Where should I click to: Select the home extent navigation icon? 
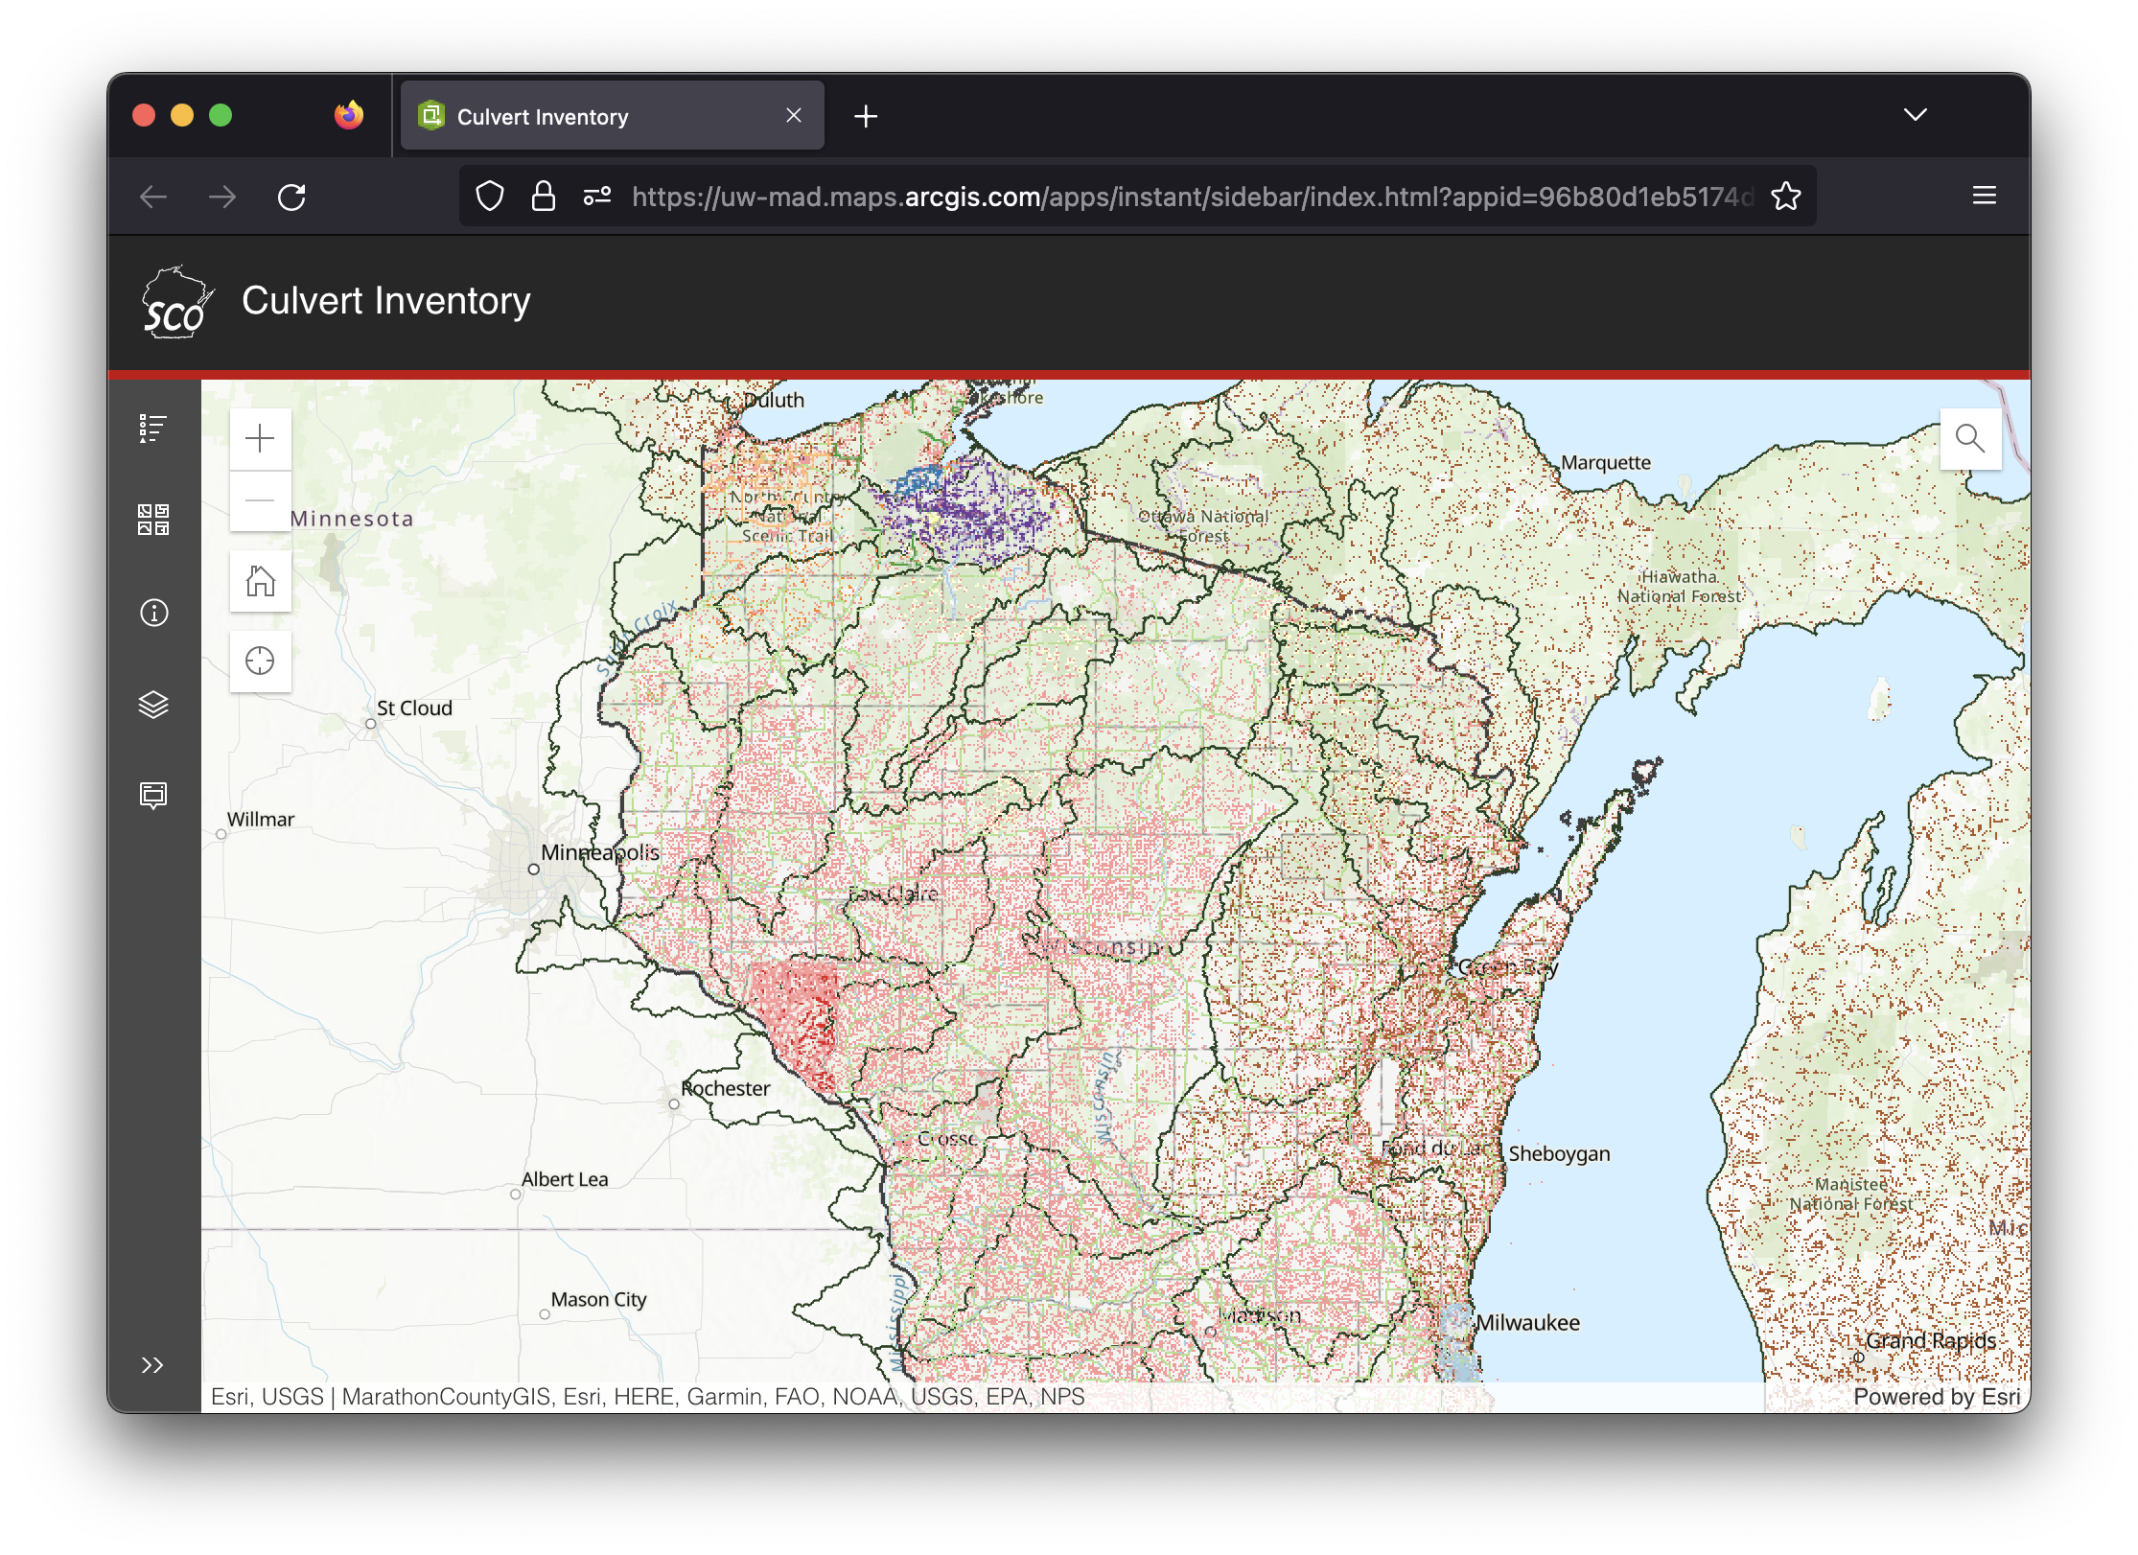(259, 583)
